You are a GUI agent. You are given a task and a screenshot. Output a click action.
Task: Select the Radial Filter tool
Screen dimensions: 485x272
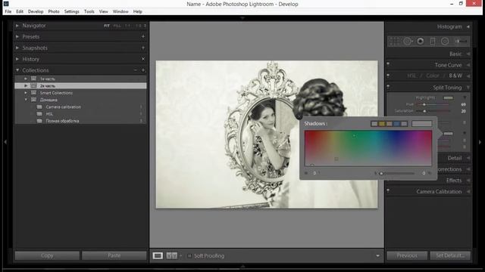pyautogui.click(x=445, y=41)
